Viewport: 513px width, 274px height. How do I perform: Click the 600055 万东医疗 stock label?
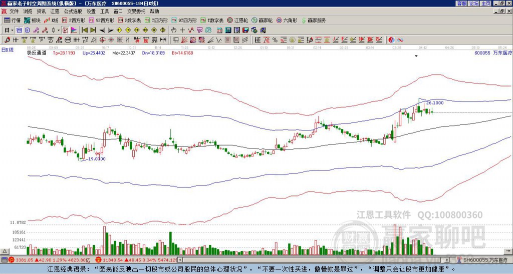point(493,53)
